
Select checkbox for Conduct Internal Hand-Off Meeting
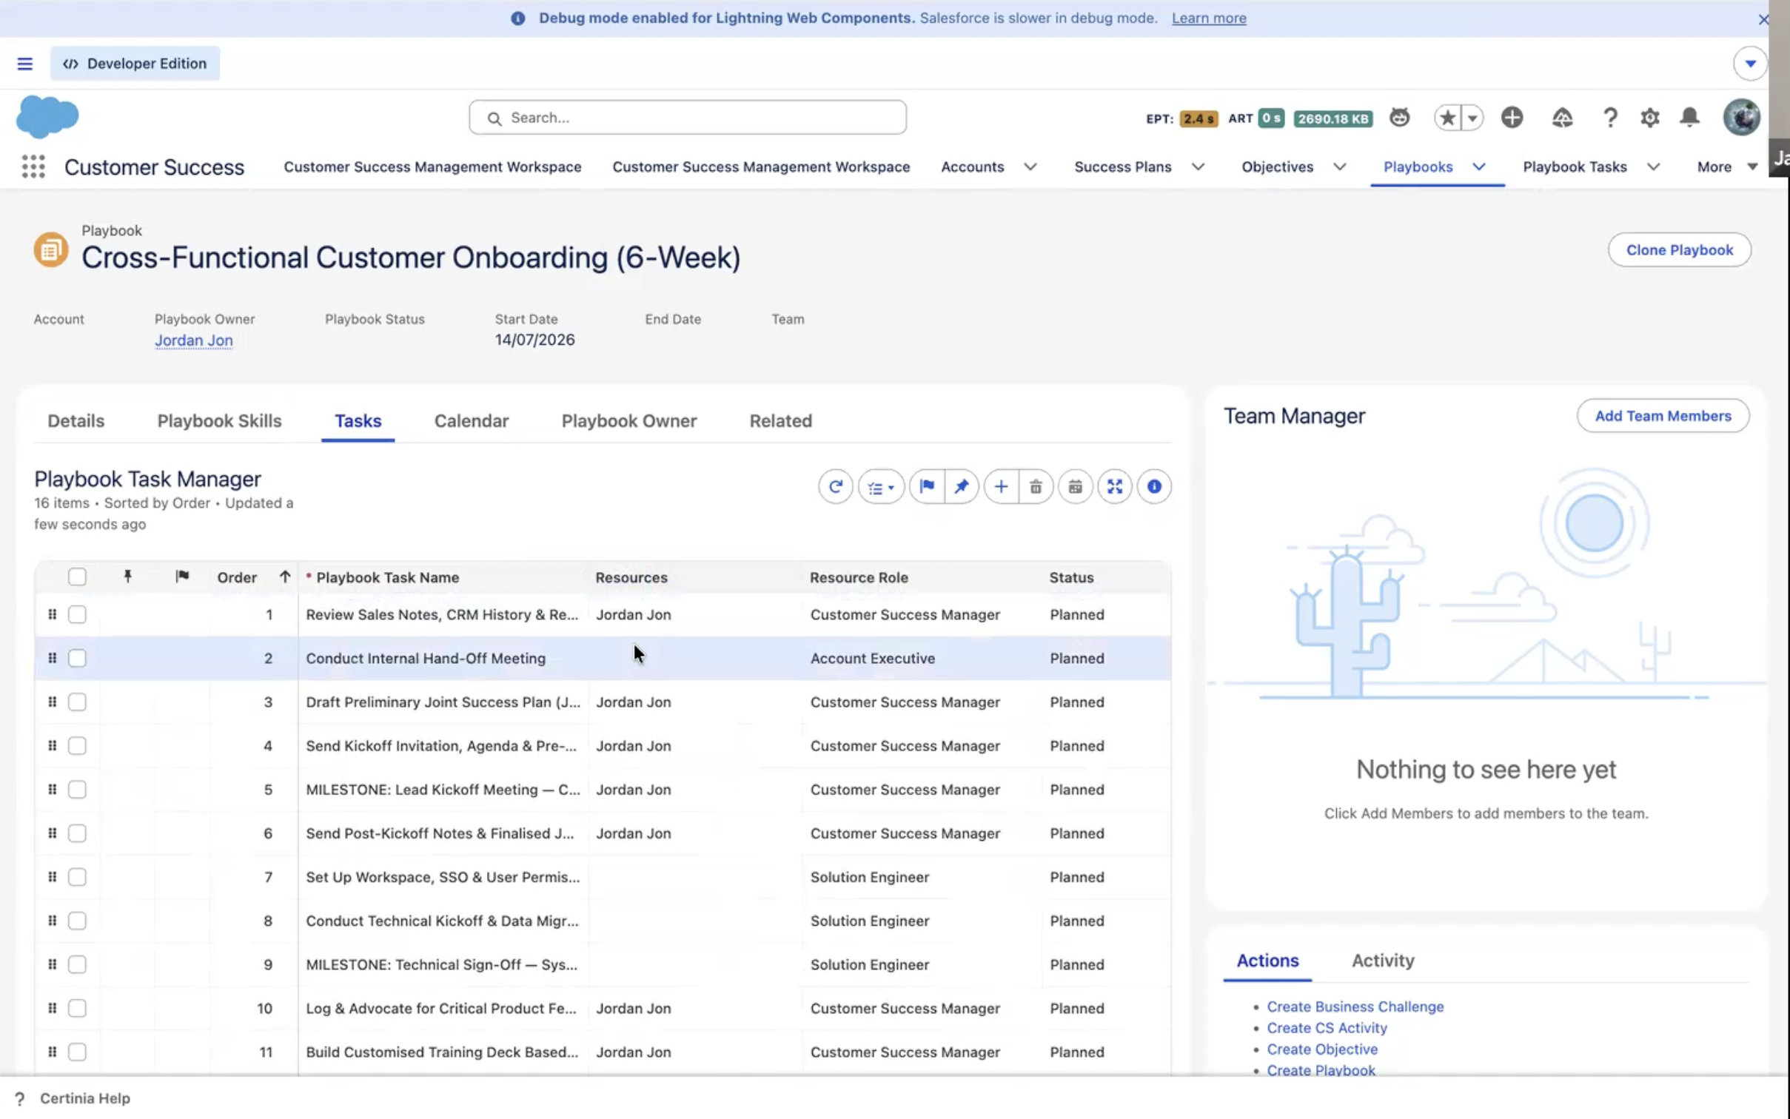tap(77, 658)
